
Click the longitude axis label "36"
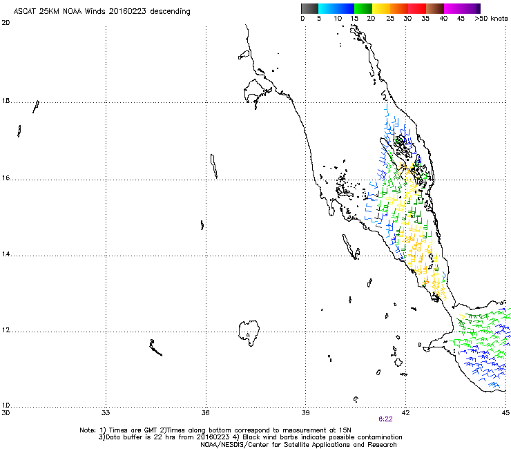pyautogui.click(x=206, y=413)
